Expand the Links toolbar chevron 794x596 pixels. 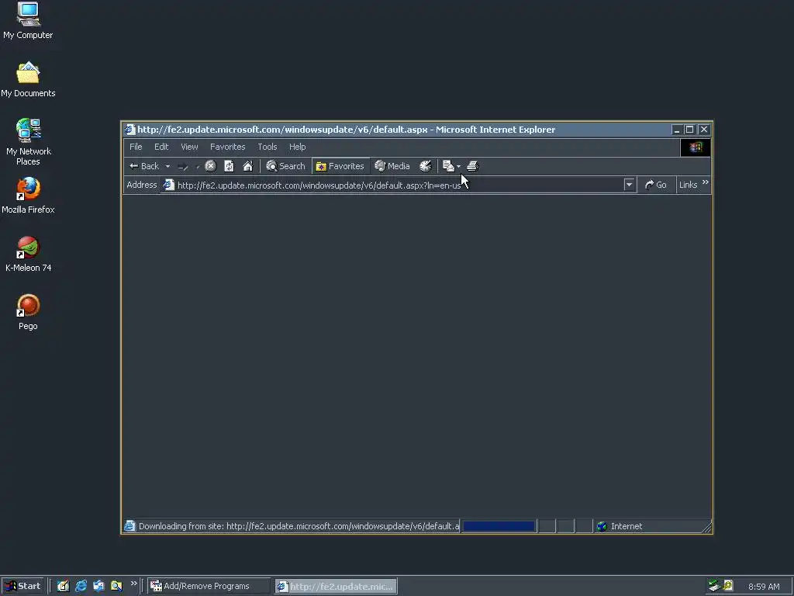point(706,182)
